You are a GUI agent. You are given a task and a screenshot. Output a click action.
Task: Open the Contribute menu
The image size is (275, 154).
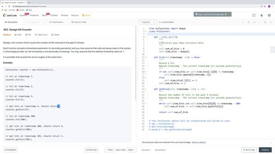pos(161,150)
